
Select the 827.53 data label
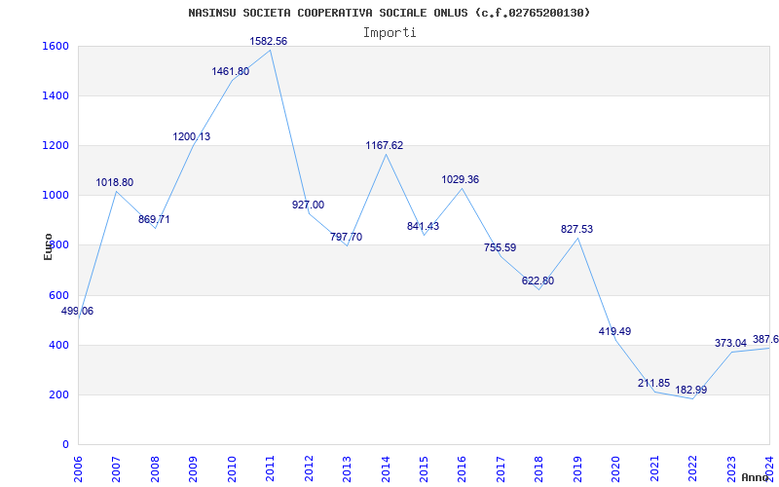577,229
